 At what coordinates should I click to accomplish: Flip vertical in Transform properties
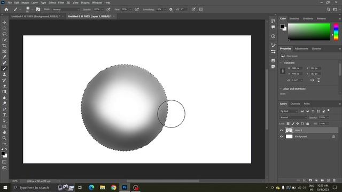(x=318, y=80)
